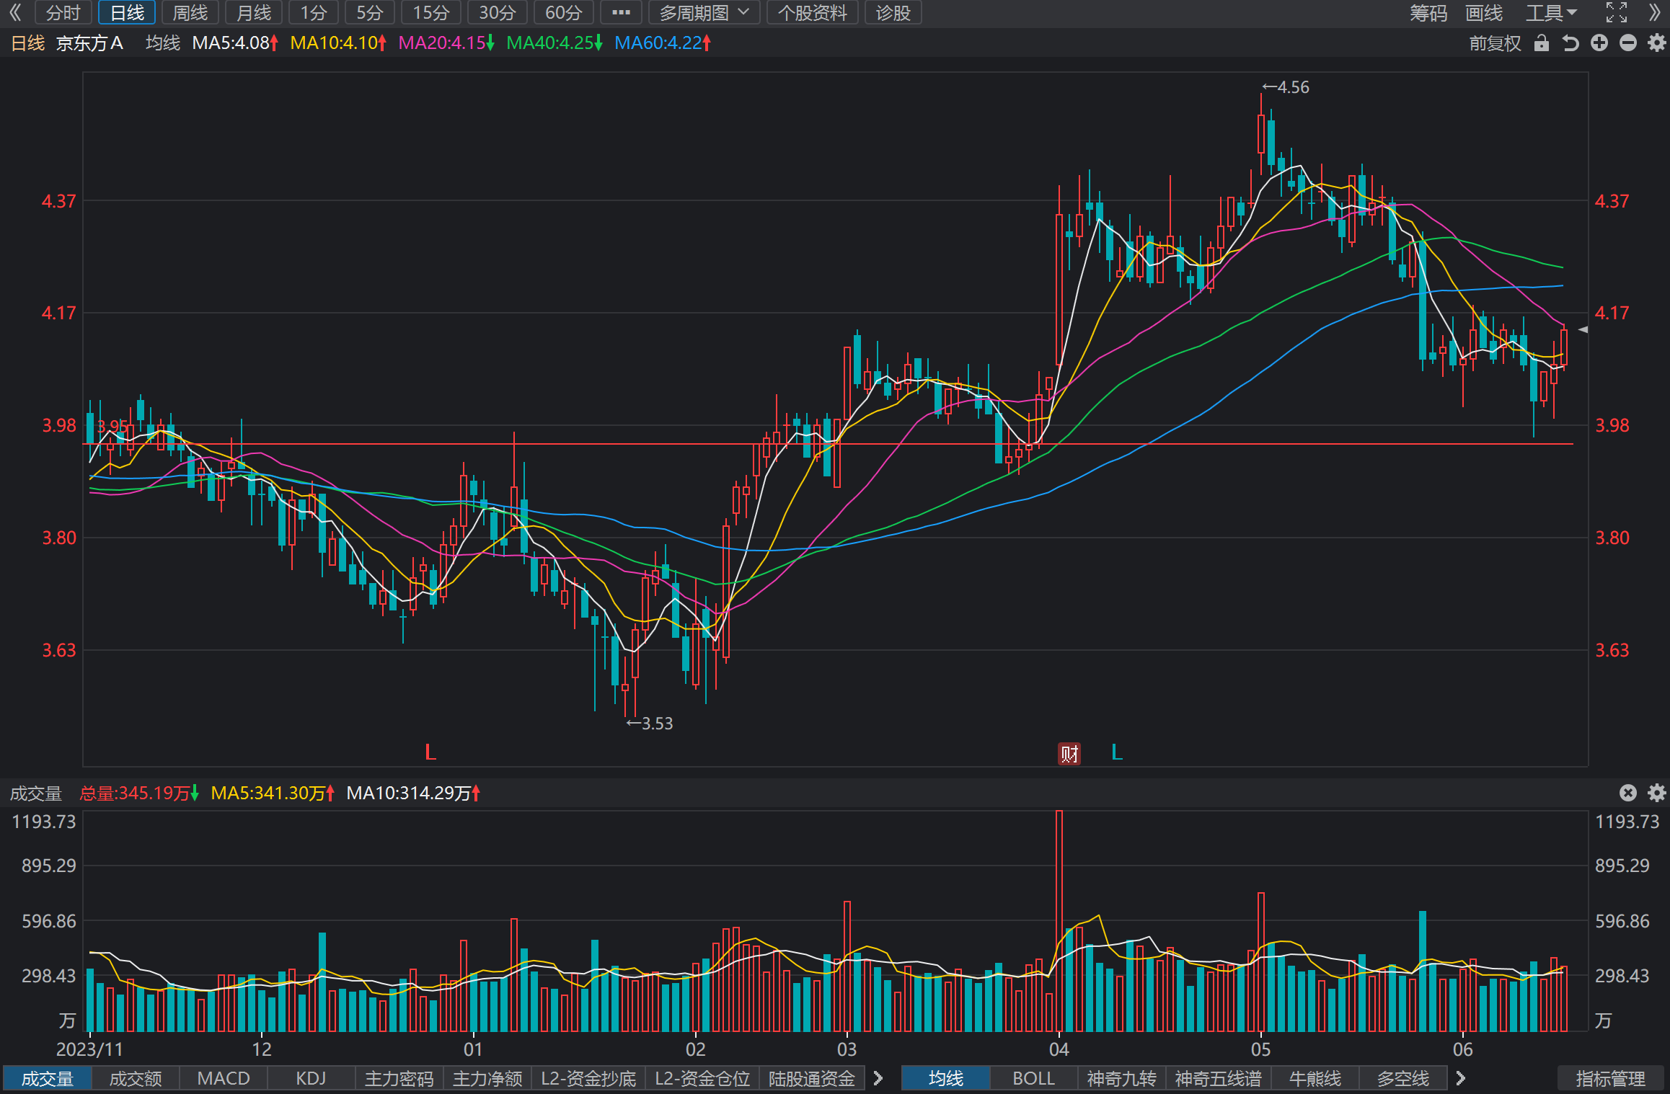Image resolution: width=1670 pixels, height=1094 pixels.
Task: Click the teal L marker on chart
Action: (x=1117, y=752)
